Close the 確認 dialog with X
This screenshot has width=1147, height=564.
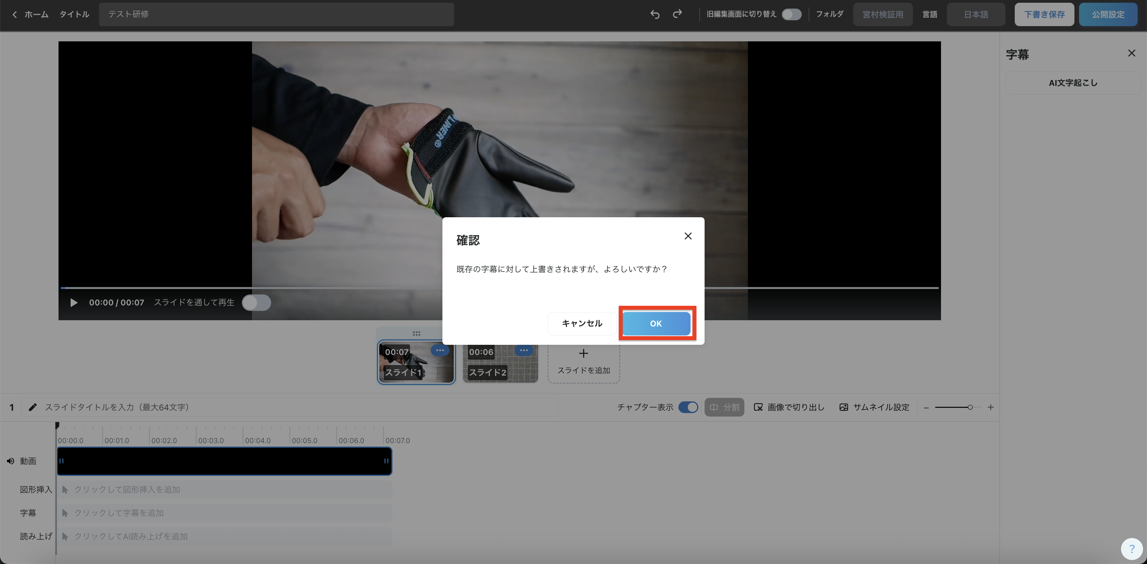(688, 236)
